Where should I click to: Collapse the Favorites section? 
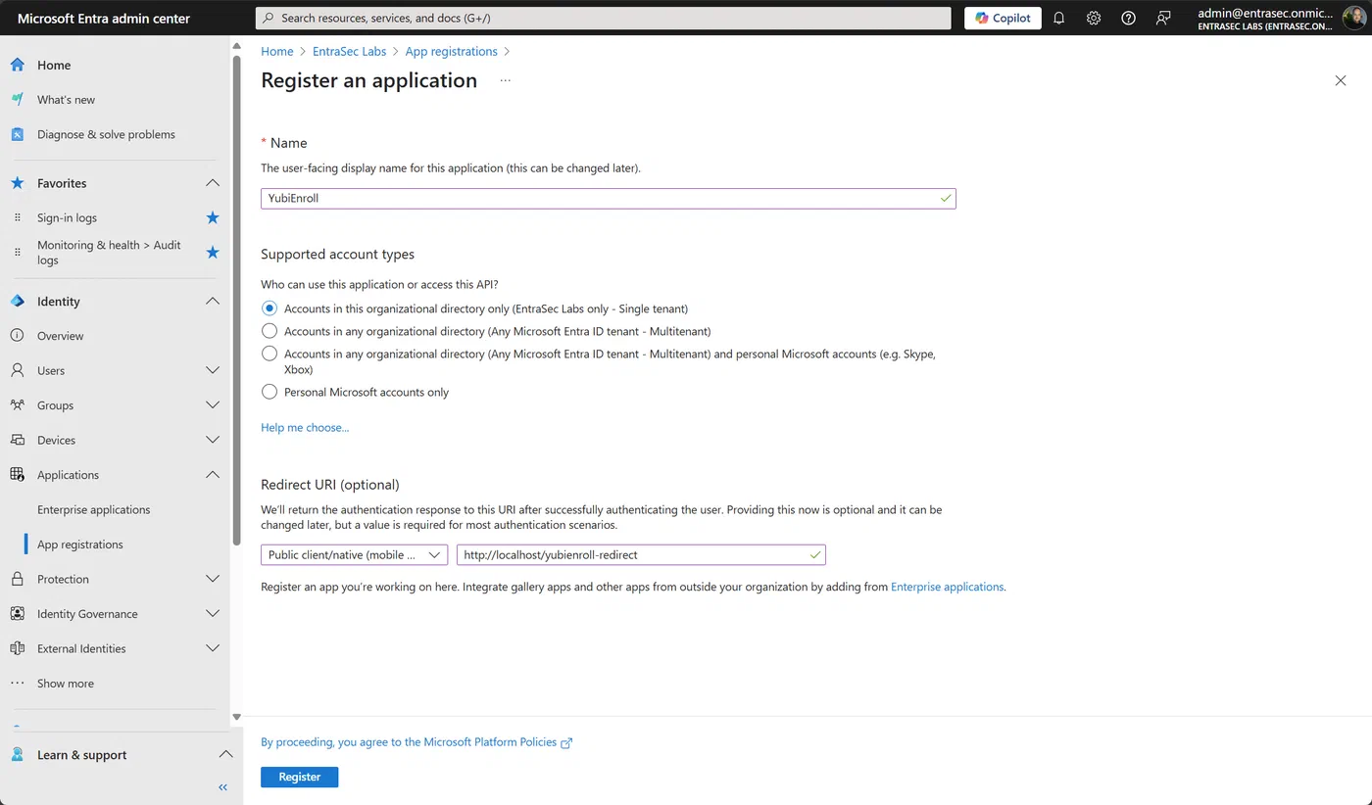tap(213, 183)
